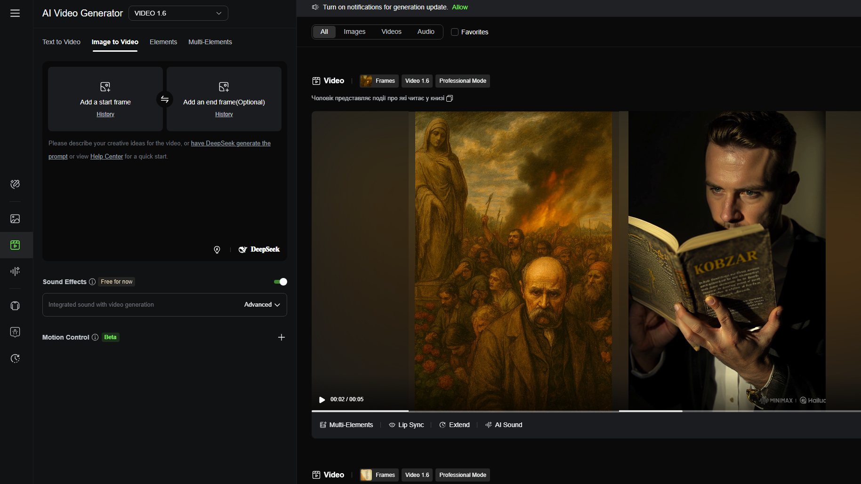Screen dimensions: 861x484
Task: Open the Multi-Elements tab
Action: click(210, 42)
